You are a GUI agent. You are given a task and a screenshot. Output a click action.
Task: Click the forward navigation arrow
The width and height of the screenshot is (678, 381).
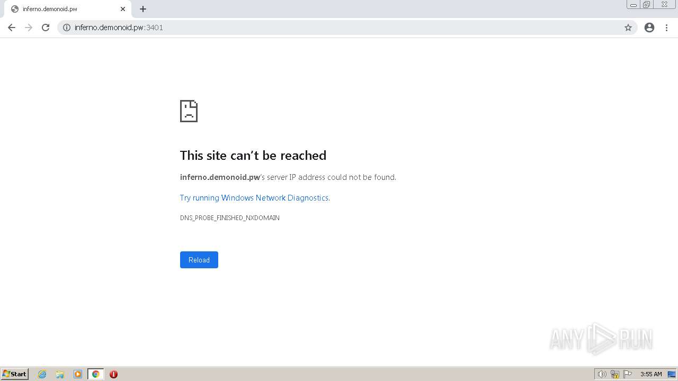(29, 28)
